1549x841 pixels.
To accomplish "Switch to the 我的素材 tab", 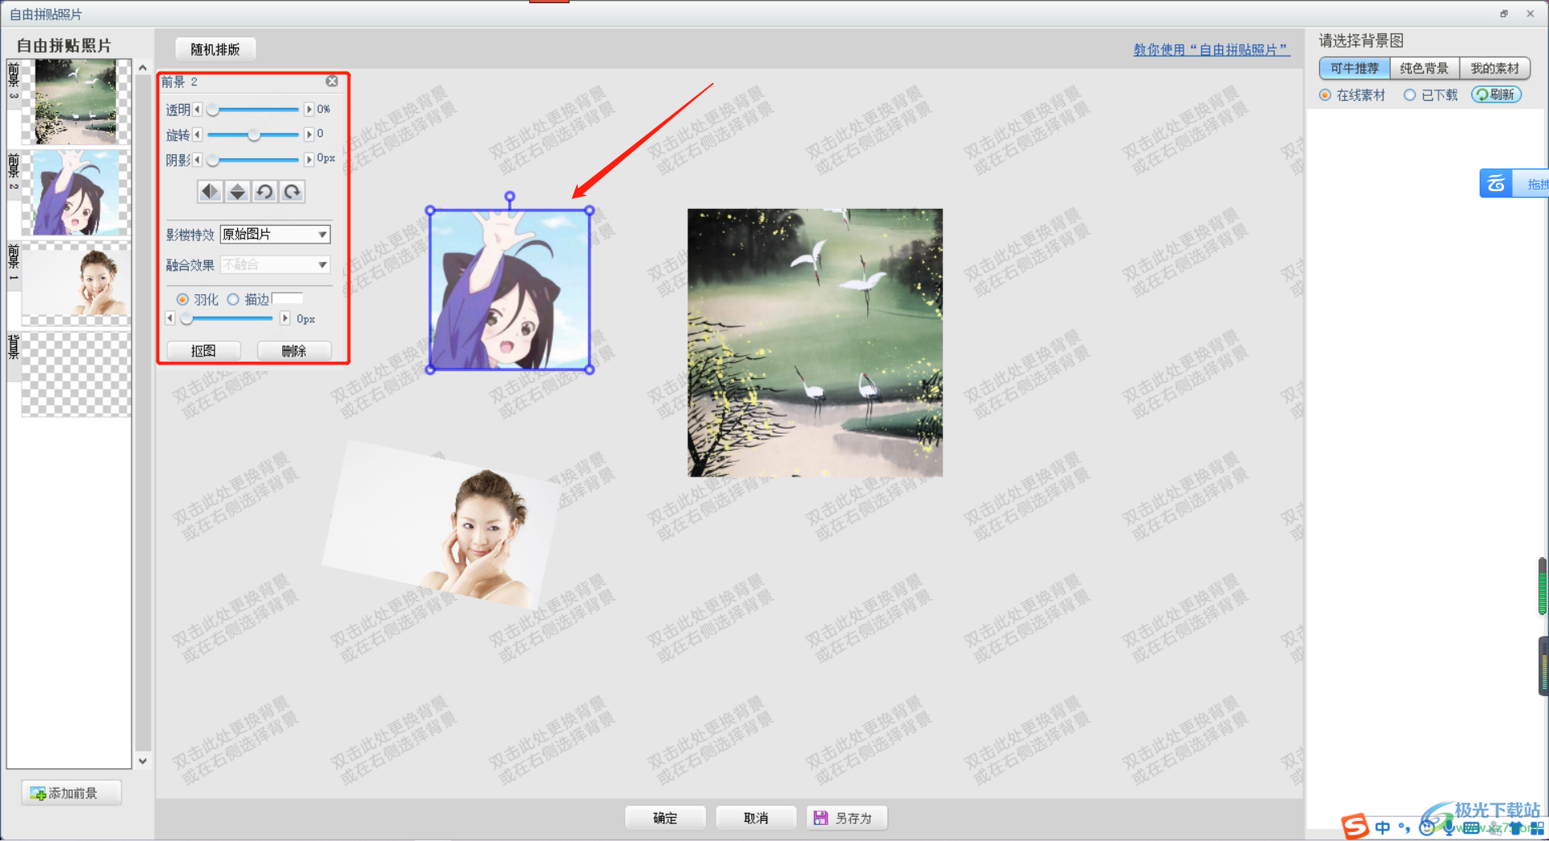I will (1495, 69).
